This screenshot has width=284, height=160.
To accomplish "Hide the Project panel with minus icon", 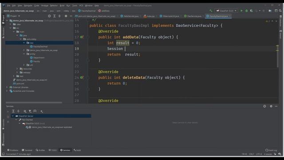I will tap(71, 16).
